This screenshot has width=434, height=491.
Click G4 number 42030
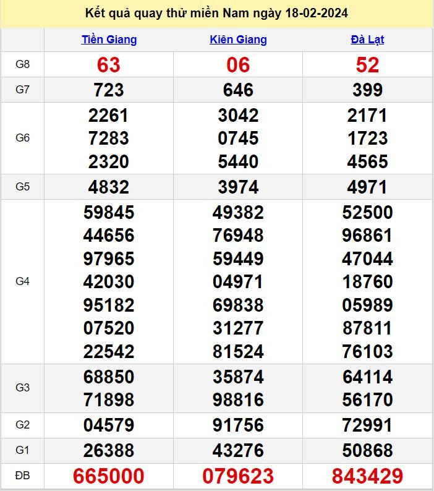109,282
